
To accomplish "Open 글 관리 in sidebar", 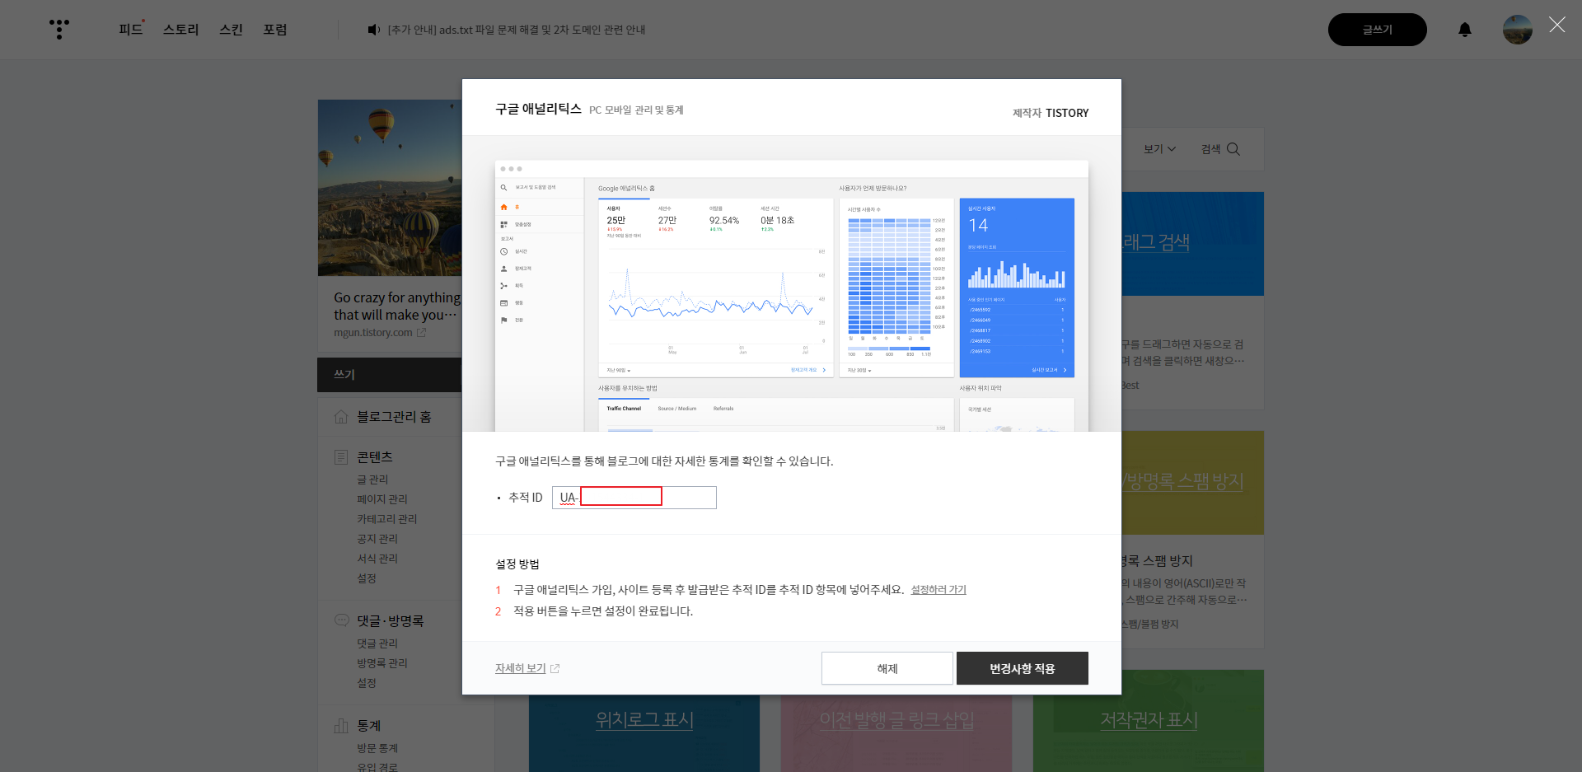I will tap(372, 480).
